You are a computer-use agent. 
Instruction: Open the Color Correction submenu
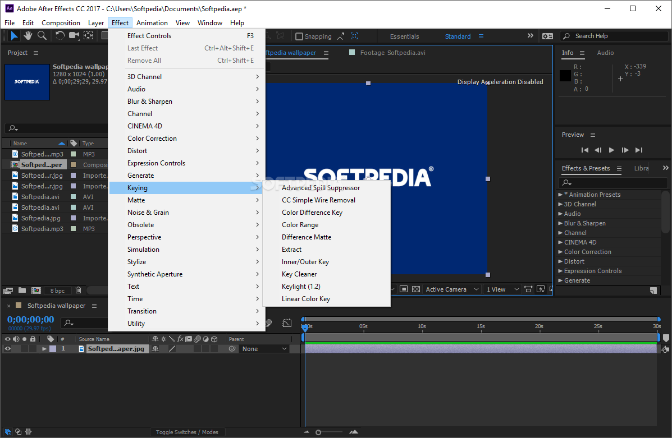(x=186, y=139)
